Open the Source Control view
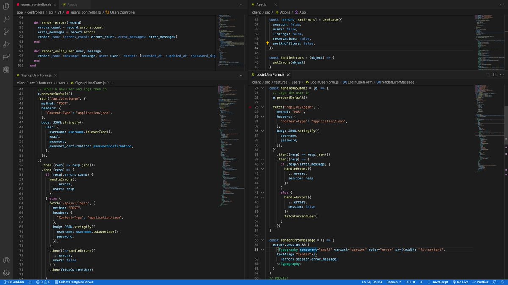The image size is (508, 285). click(6, 32)
